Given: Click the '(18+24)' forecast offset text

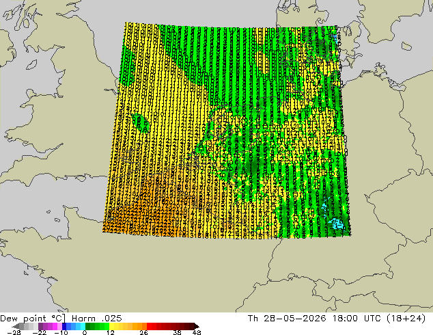Looking at the screenshot, I should click(406, 319).
